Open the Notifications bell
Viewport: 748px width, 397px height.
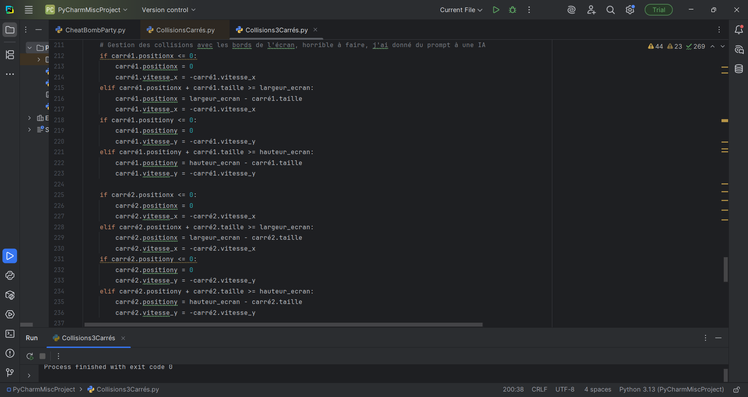point(739,30)
